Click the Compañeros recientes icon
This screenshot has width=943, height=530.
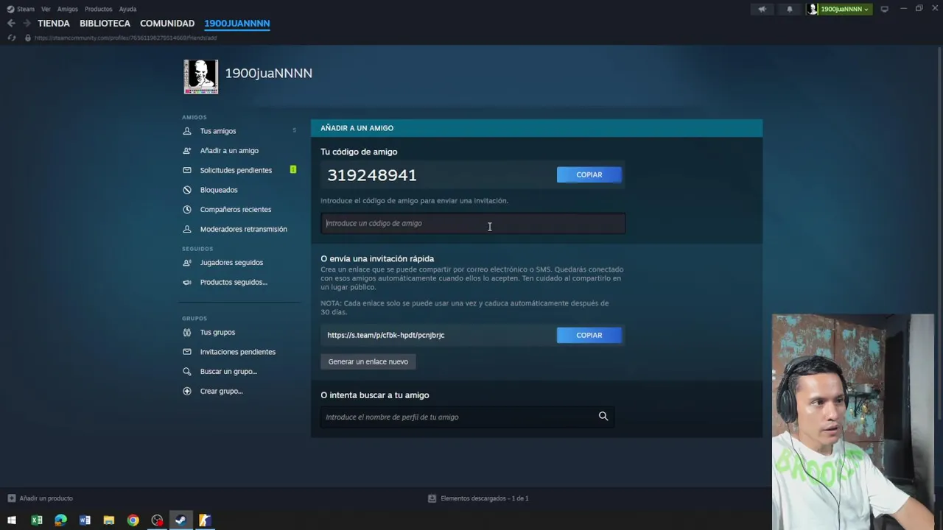(187, 210)
